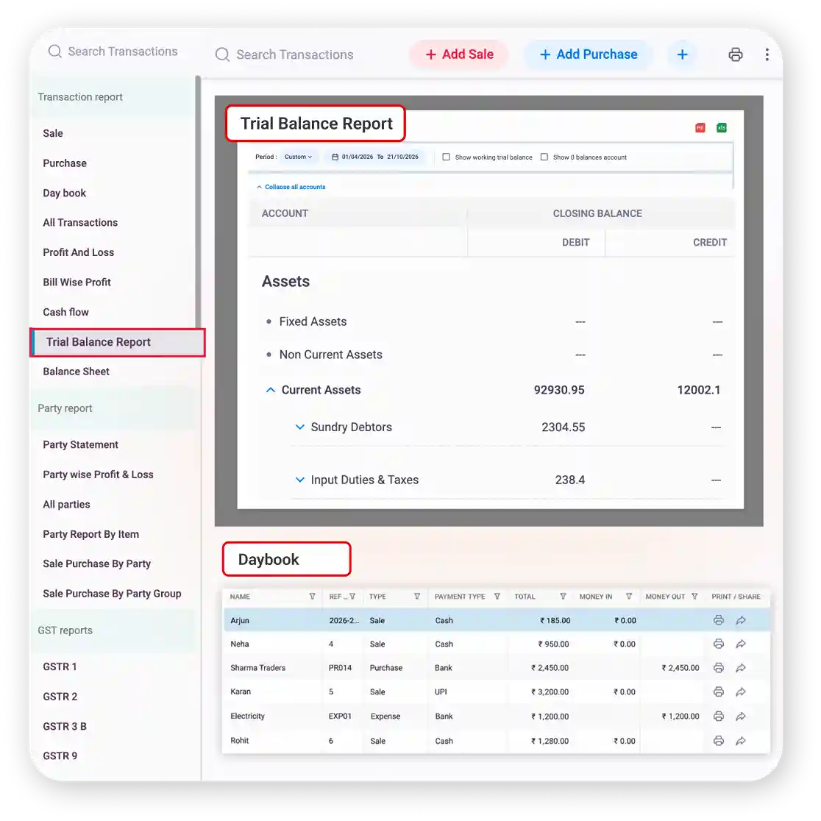This screenshot has height=821, width=821.
Task: Export trial balance as PDF
Action: click(700, 128)
